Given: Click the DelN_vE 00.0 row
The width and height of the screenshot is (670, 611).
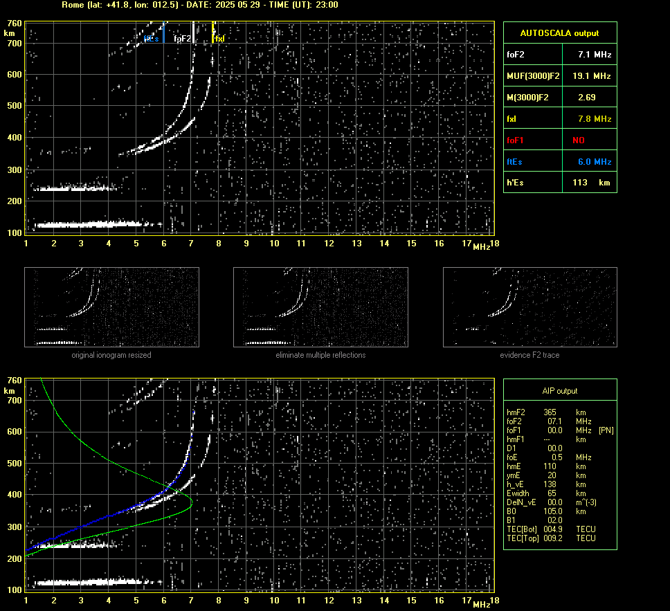Looking at the screenshot, I should [x=552, y=502].
